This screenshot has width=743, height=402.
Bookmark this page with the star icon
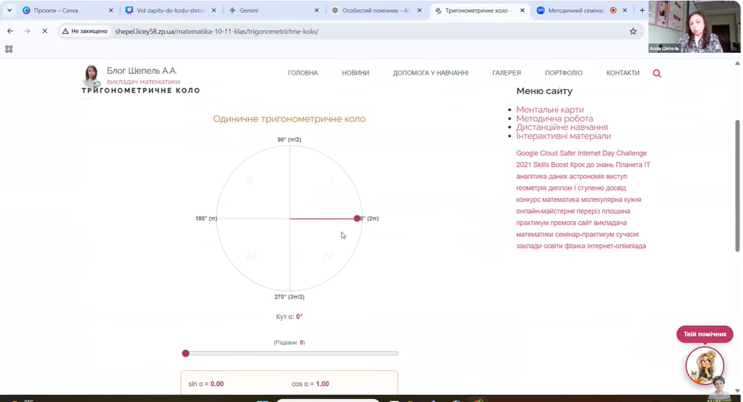(633, 31)
